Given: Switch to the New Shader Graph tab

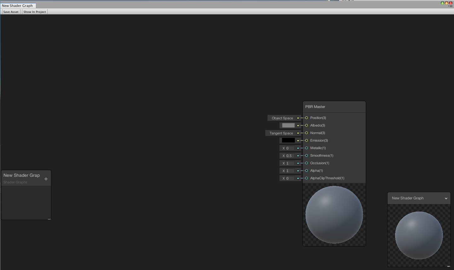Looking at the screenshot, I should pos(18,5).
